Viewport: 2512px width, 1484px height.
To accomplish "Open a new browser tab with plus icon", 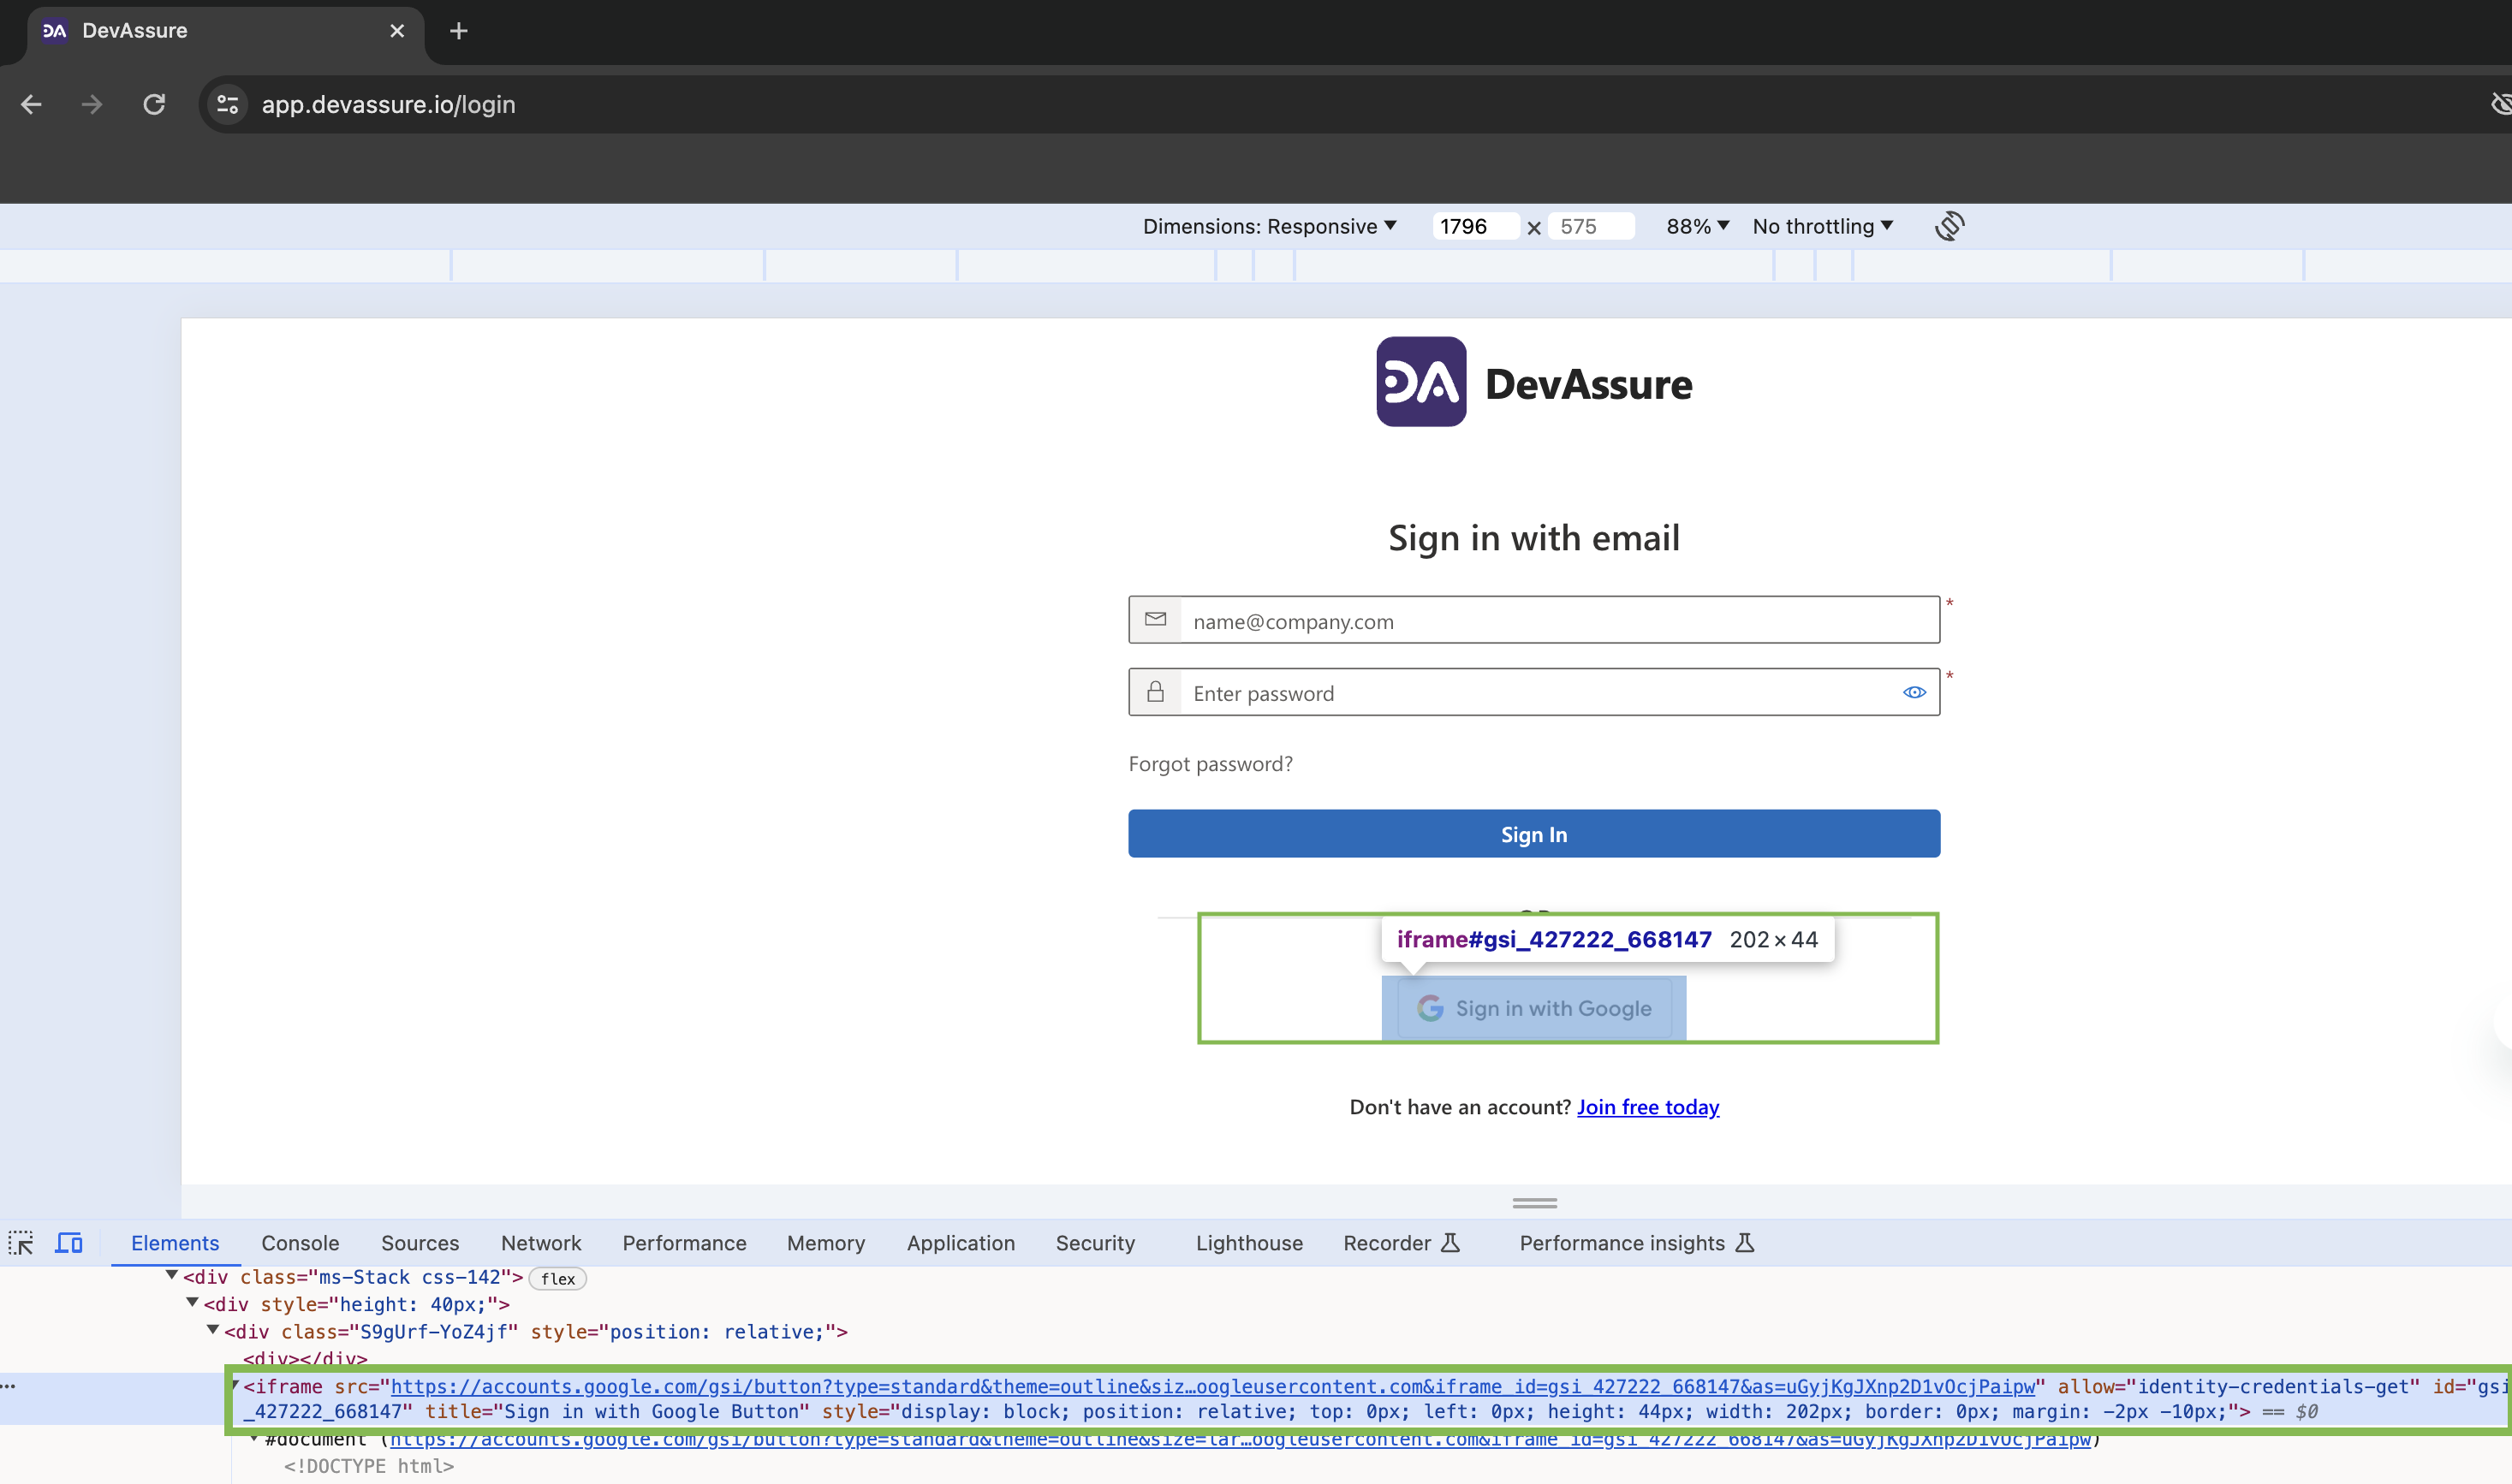I will 458,31.
